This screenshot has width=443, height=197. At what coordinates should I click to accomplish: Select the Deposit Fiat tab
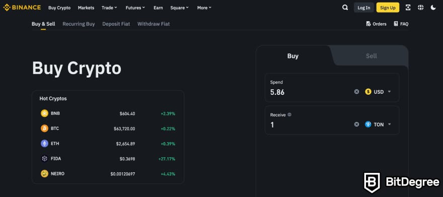(x=116, y=24)
